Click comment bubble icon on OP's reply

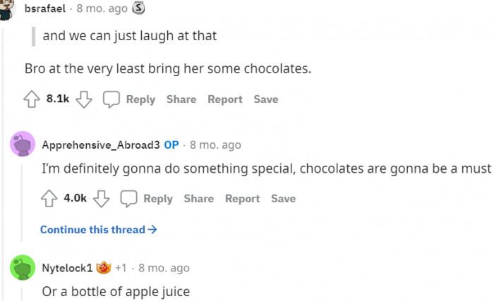[128, 199]
